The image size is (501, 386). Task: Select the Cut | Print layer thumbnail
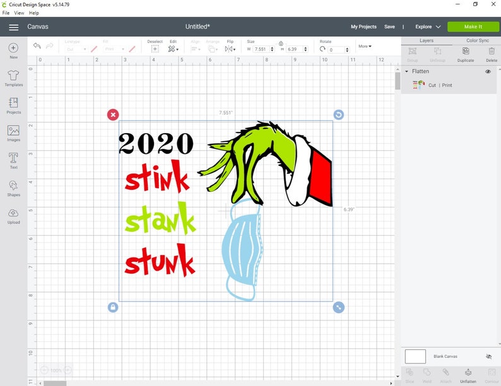(418, 85)
